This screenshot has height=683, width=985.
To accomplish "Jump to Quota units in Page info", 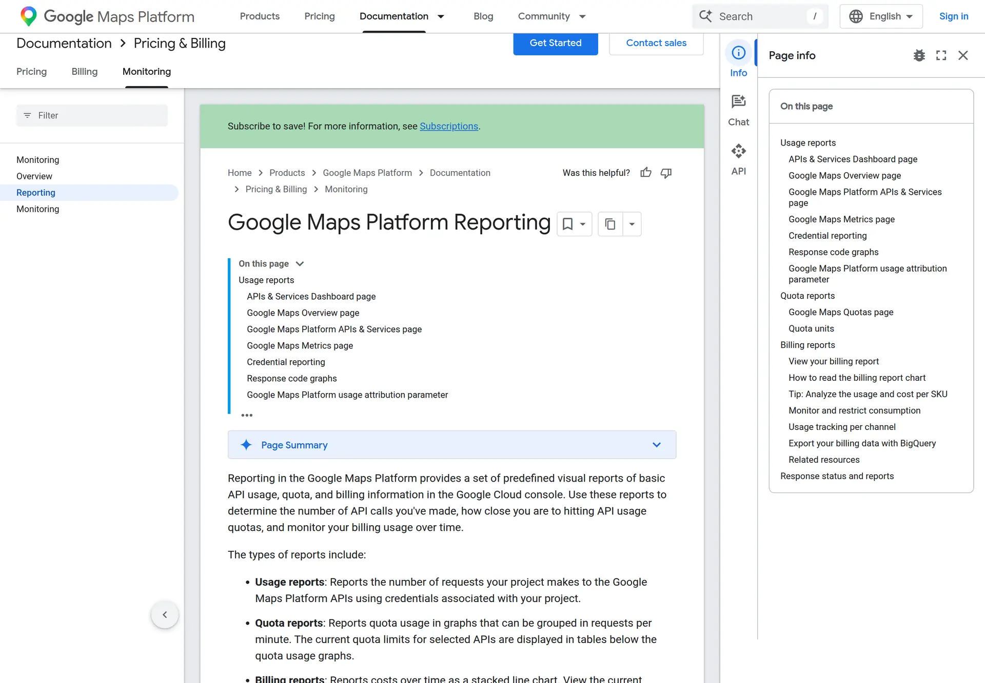I will (811, 328).
